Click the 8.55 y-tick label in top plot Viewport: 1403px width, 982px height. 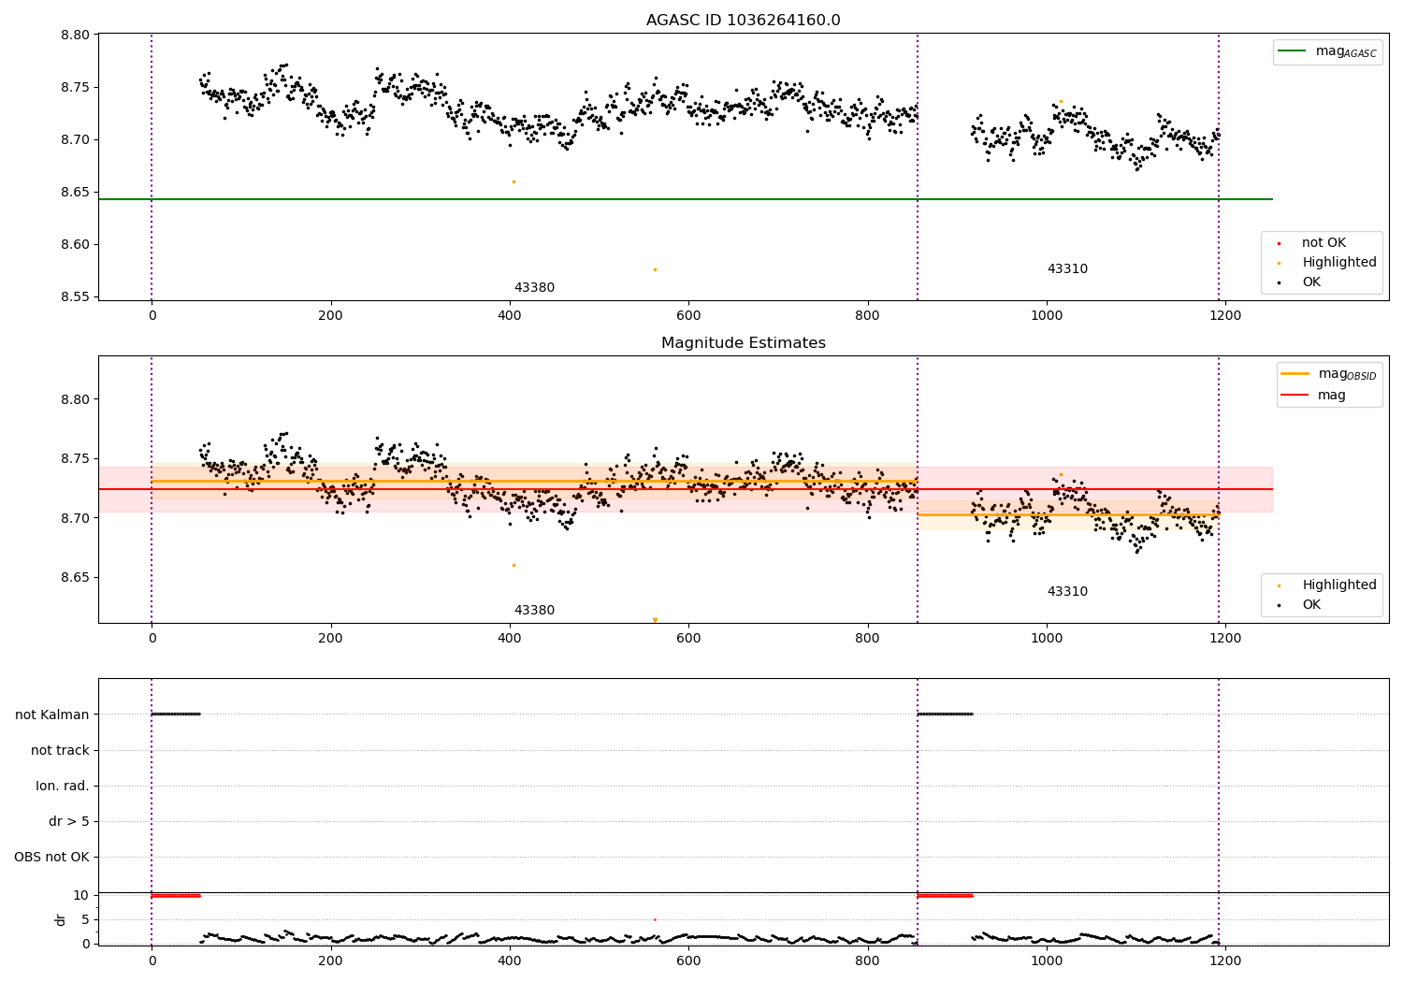tap(75, 297)
